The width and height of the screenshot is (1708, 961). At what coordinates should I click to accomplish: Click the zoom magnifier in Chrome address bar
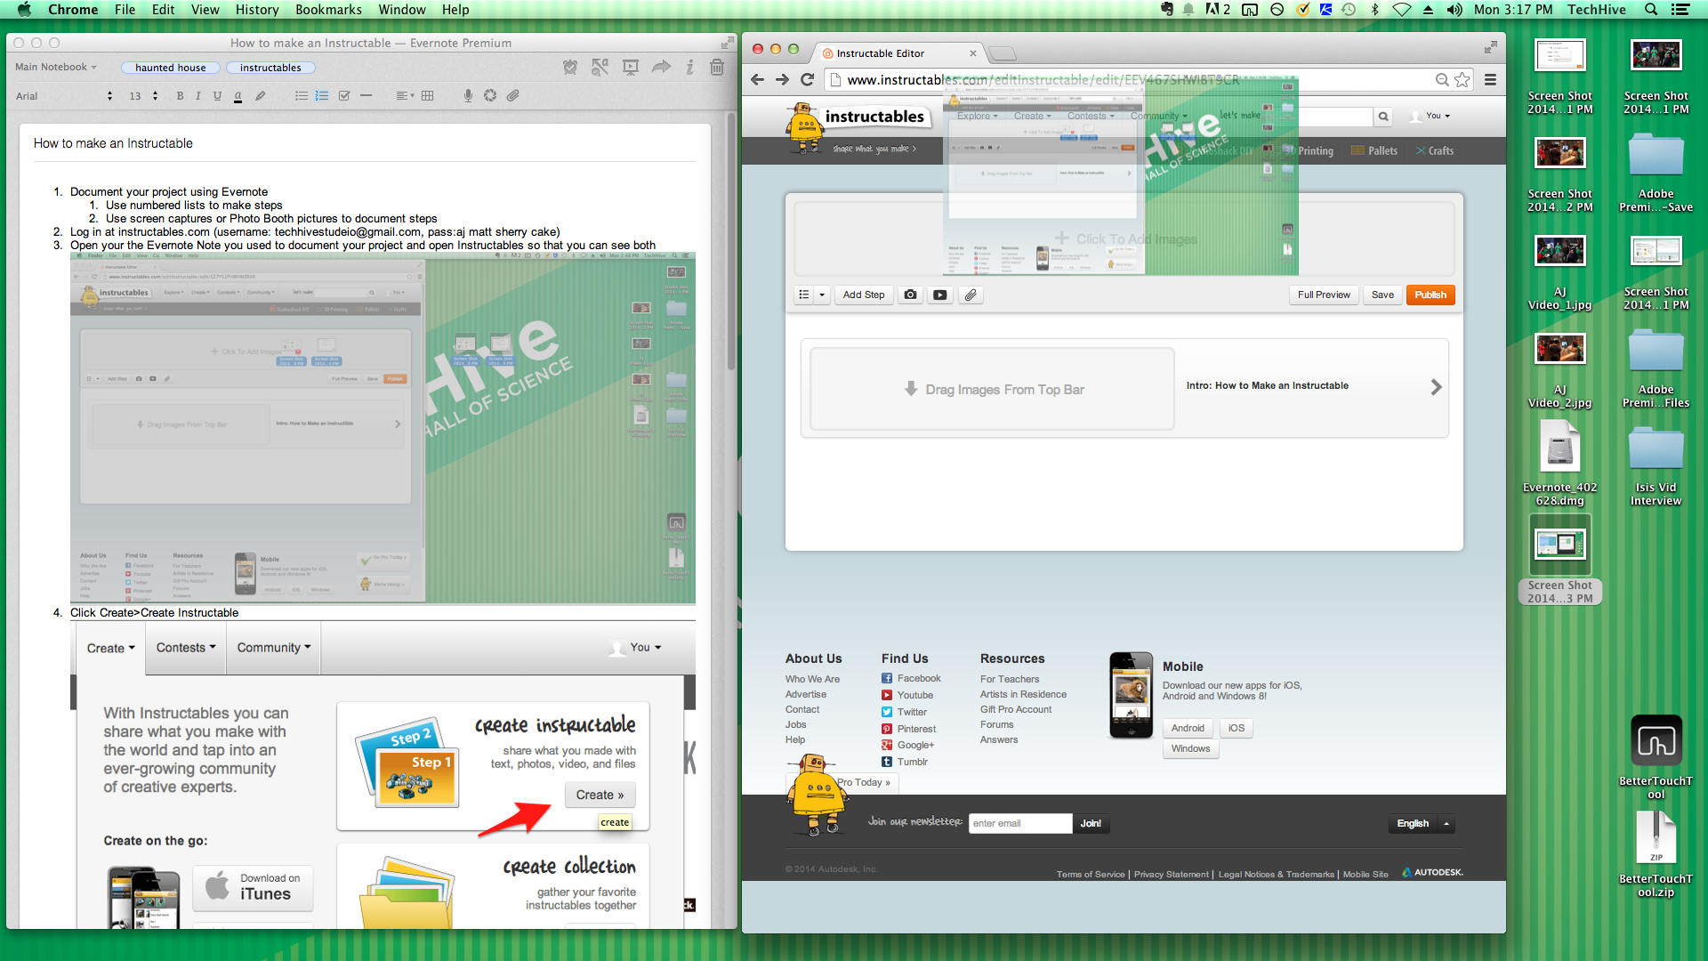click(1441, 80)
